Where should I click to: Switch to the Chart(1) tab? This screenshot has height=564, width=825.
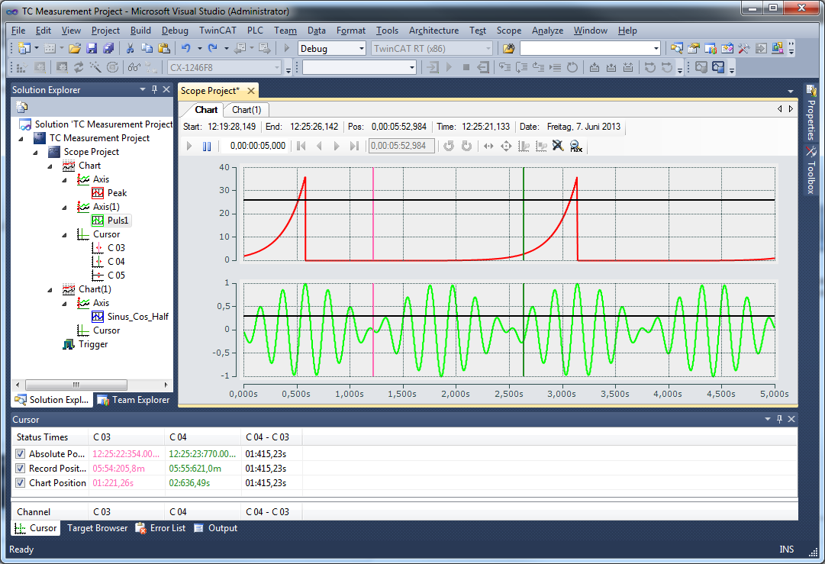pyautogui.click(x=247, y=110)
